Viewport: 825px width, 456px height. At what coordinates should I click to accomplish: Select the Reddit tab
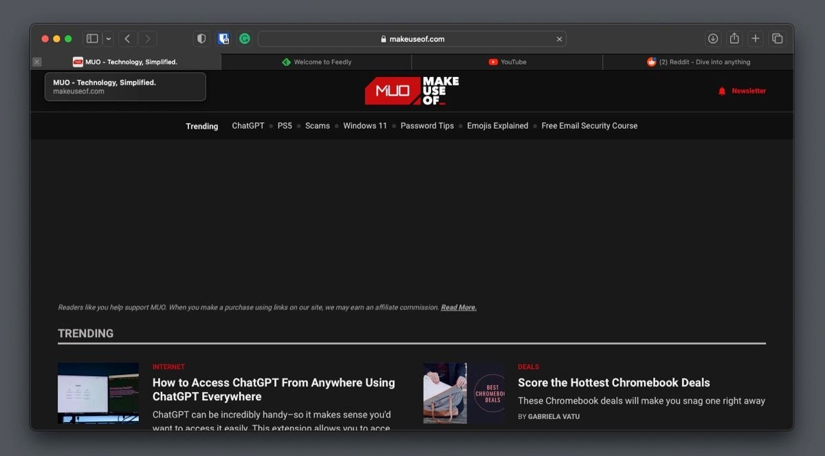click(698, 62)
